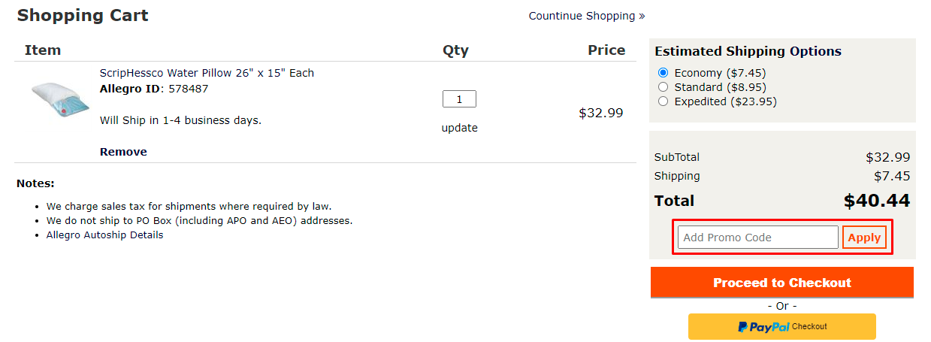
Task: Click Proceed to Checkout button
Action: point(782,283)
